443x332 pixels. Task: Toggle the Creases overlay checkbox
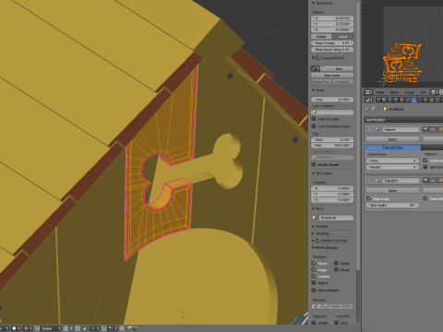314,276
